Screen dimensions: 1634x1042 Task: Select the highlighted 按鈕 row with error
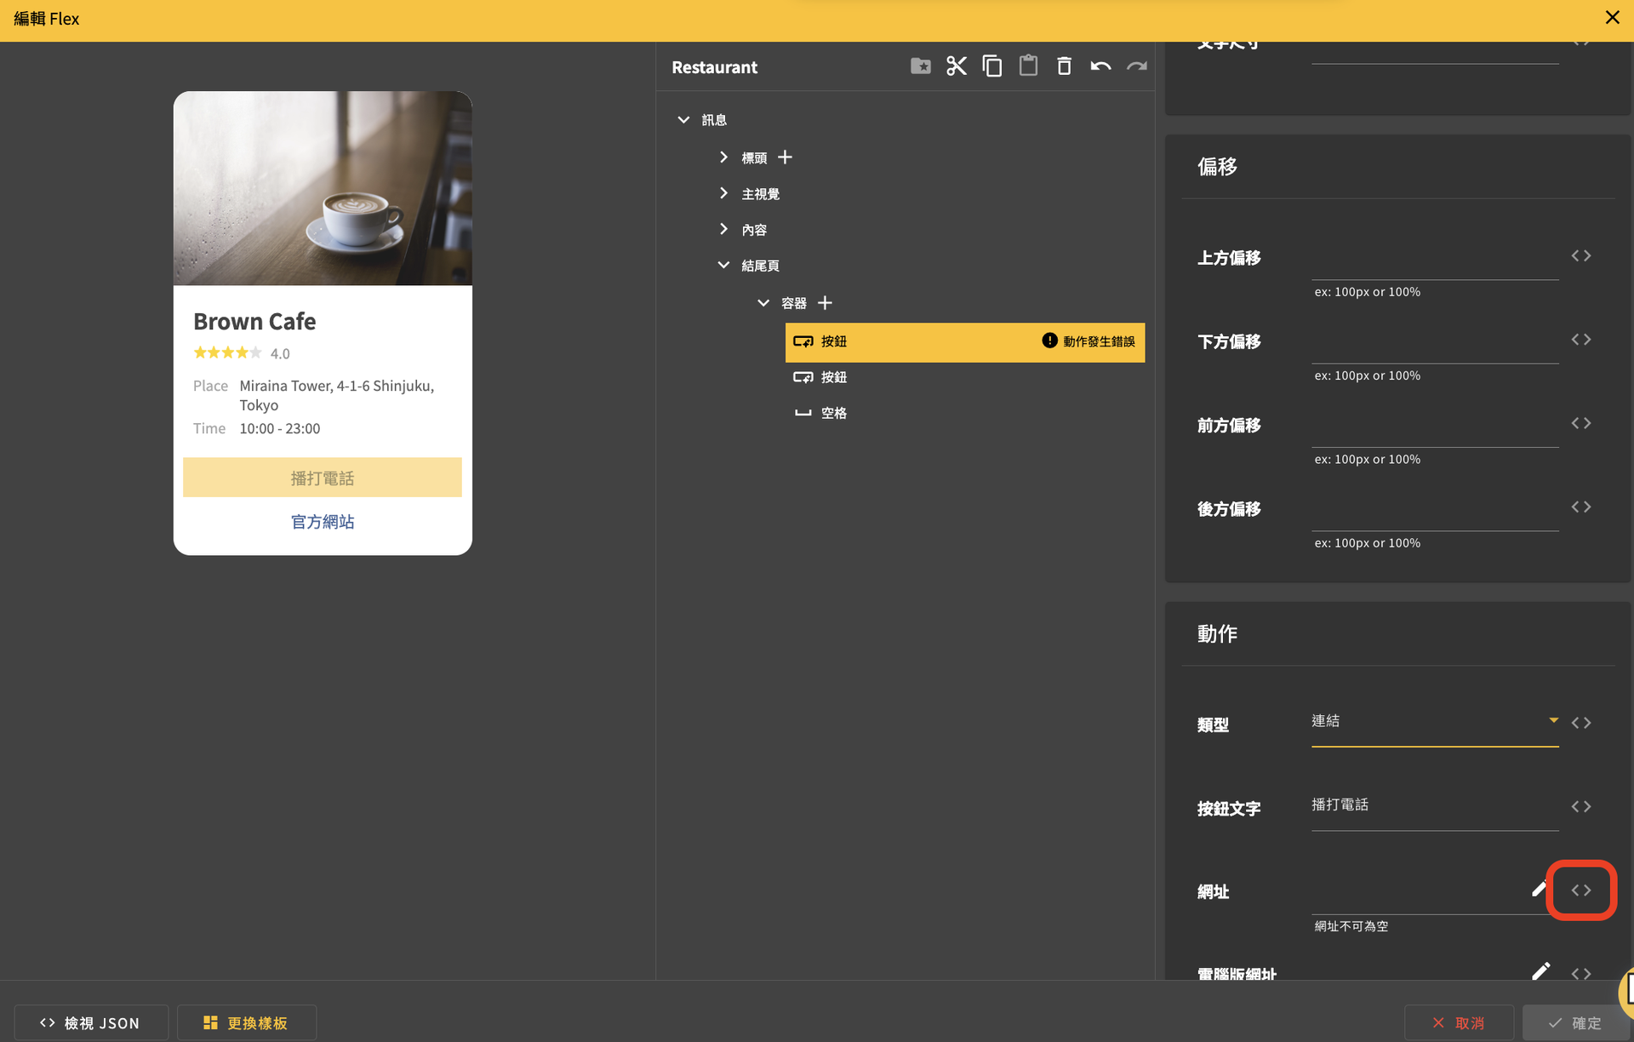tap(965, 341)
